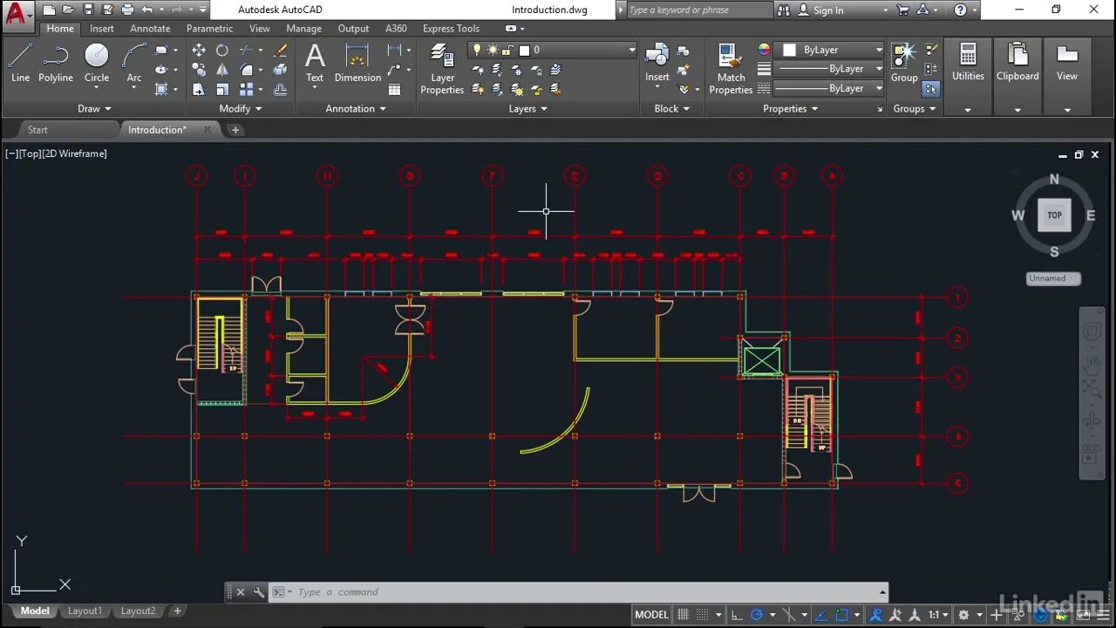
Task: Click the Group icon
Action: 904,63
